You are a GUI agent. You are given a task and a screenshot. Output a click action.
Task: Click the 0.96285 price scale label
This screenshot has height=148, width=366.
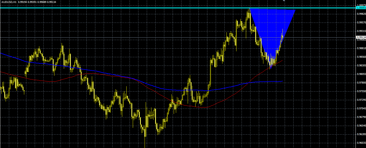click(x=361, y=134)
